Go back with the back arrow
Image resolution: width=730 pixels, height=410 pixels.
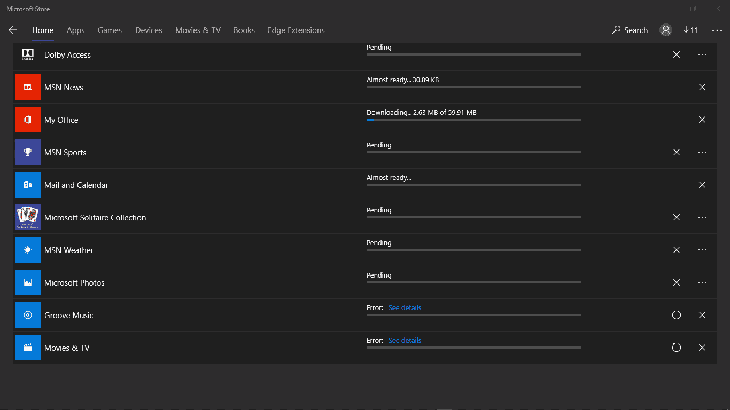13,30
